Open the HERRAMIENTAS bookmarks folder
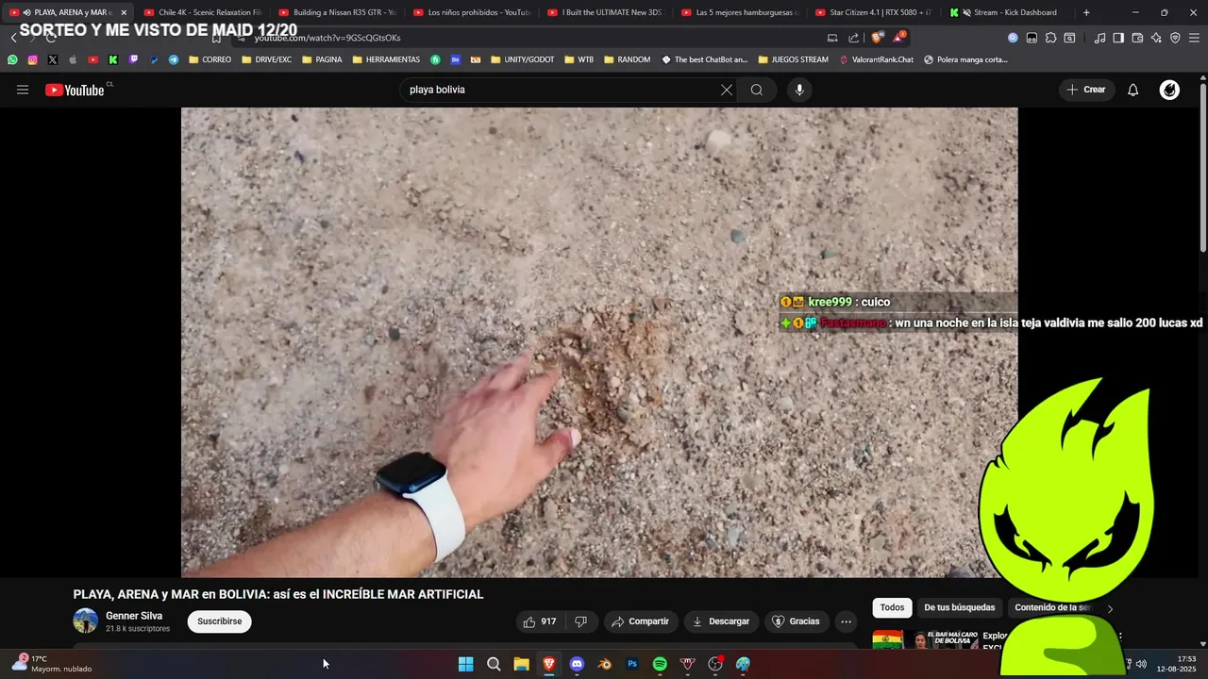 pos(386,59)
